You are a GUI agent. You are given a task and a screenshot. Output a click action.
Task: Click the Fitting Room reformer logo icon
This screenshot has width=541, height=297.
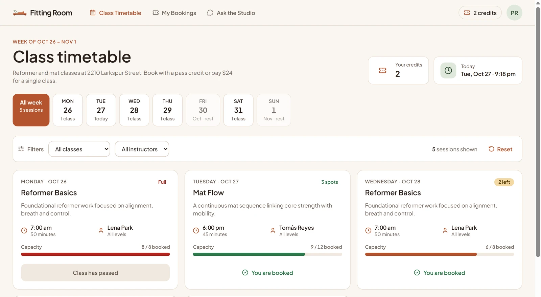20,13
